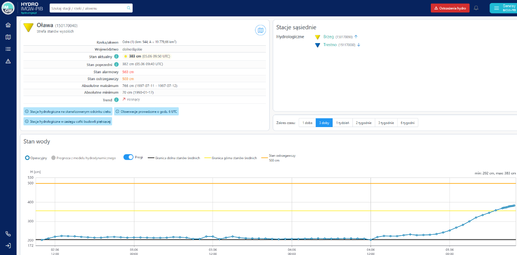
Task: Select the 6 tygodni time range
Action: tap(408, 123)
